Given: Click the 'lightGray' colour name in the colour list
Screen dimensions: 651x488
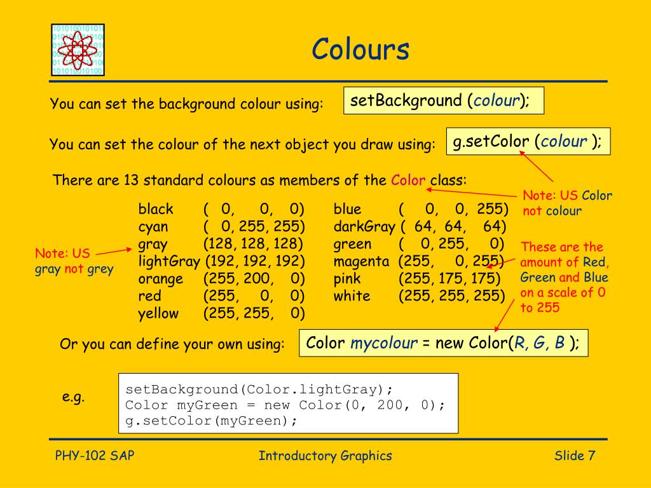Looking at the screenshot, I should pos(169,261).
